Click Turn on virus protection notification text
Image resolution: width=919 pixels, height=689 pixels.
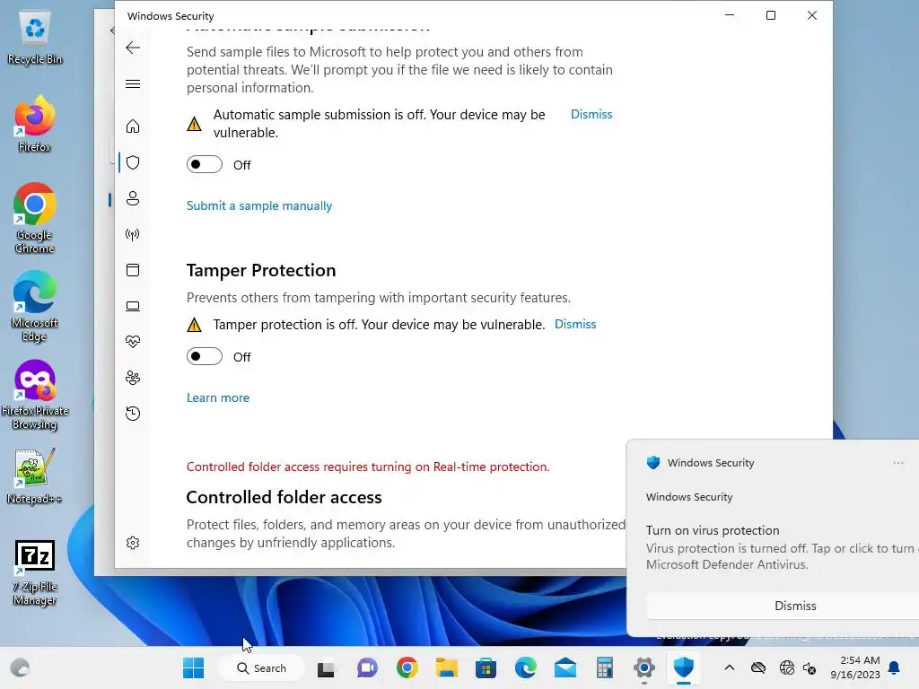(x=713, y=530)
